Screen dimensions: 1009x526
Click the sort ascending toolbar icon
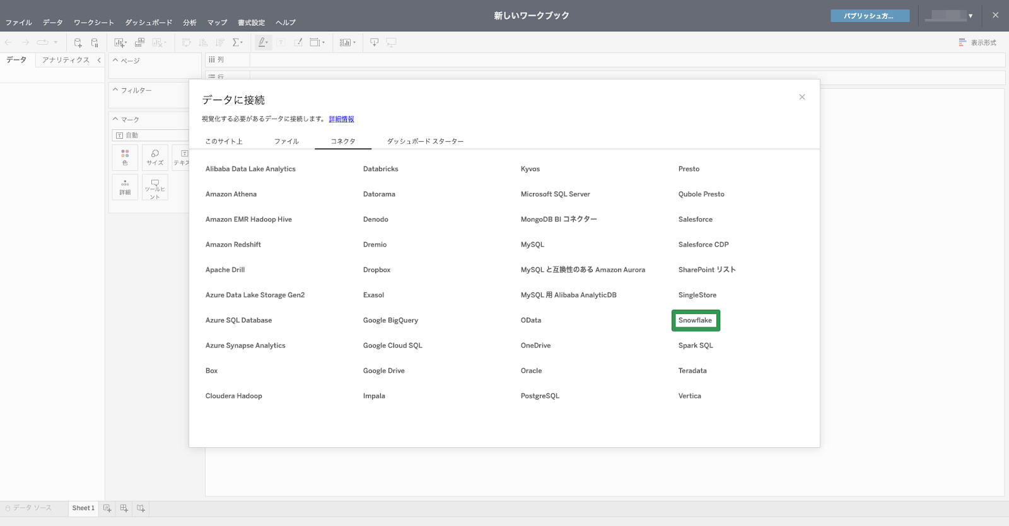pyautogui.click(x=203, y=43)
